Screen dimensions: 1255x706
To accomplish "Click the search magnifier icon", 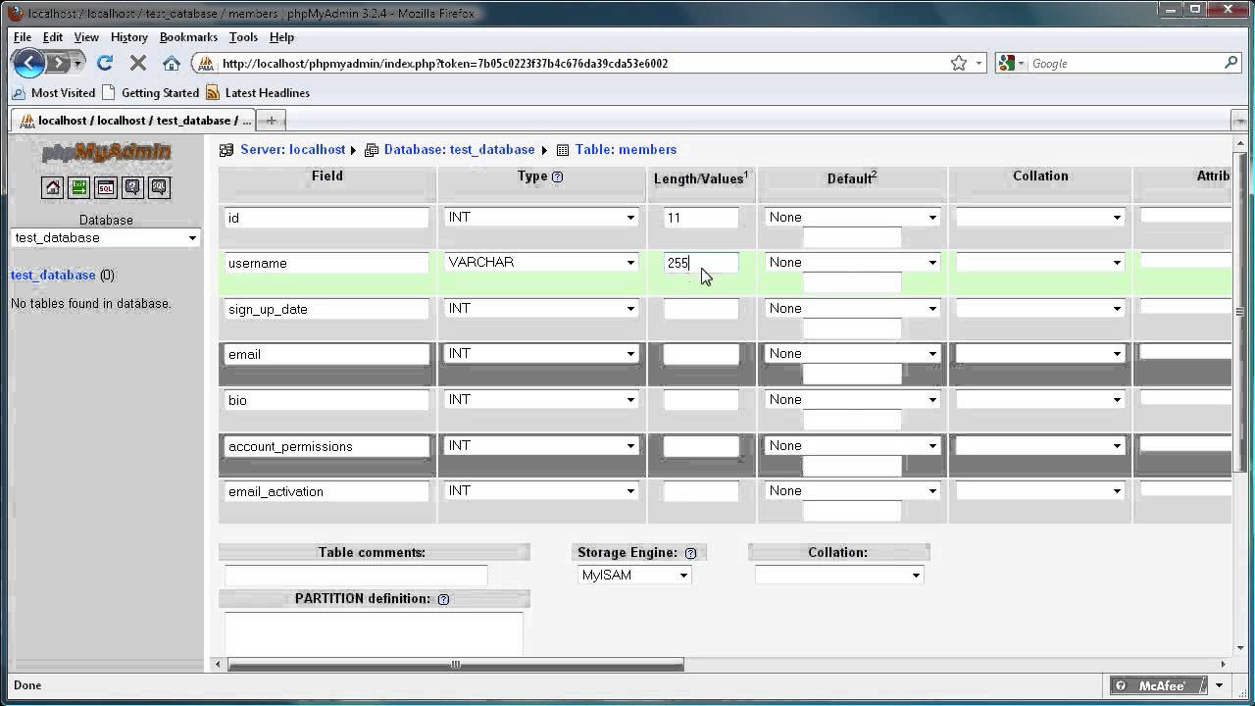I will click(1231, 63).
